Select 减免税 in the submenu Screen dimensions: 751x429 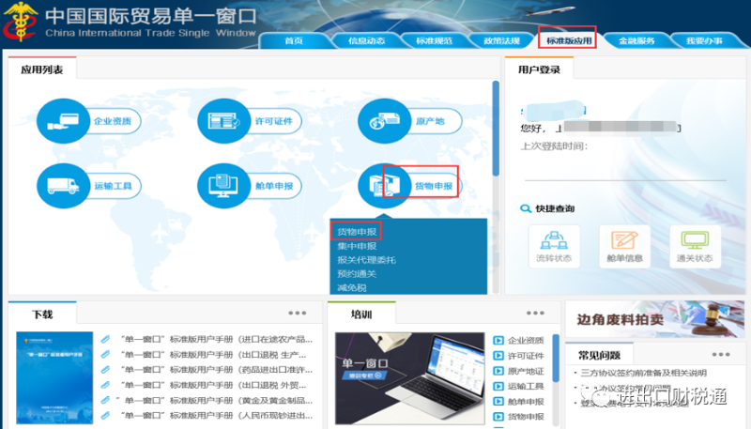tap(352, 288)
